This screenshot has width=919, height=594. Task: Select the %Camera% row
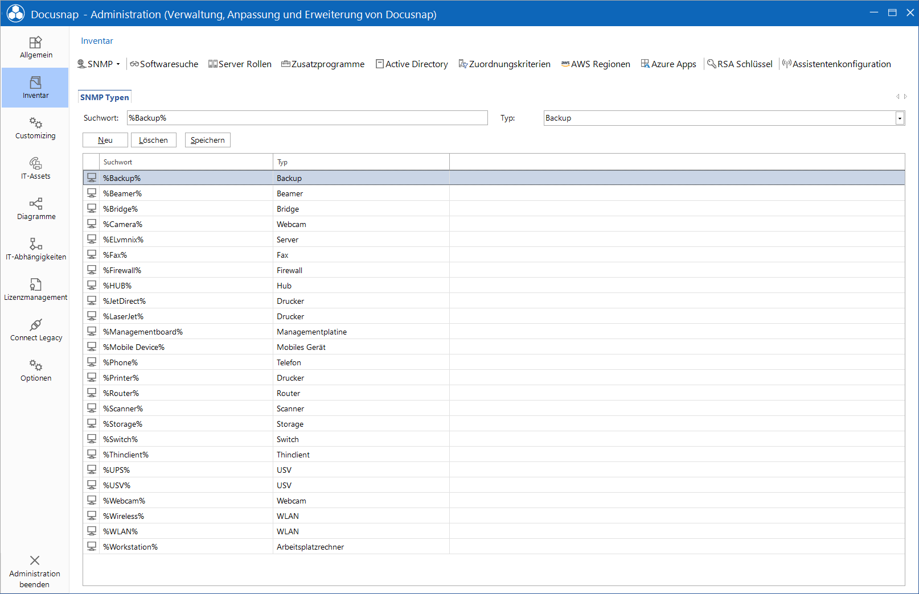point(494,224)
